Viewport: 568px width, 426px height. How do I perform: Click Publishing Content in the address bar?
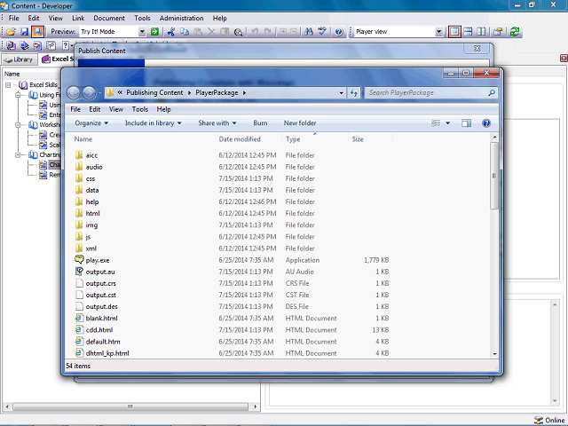pos(154,92)
